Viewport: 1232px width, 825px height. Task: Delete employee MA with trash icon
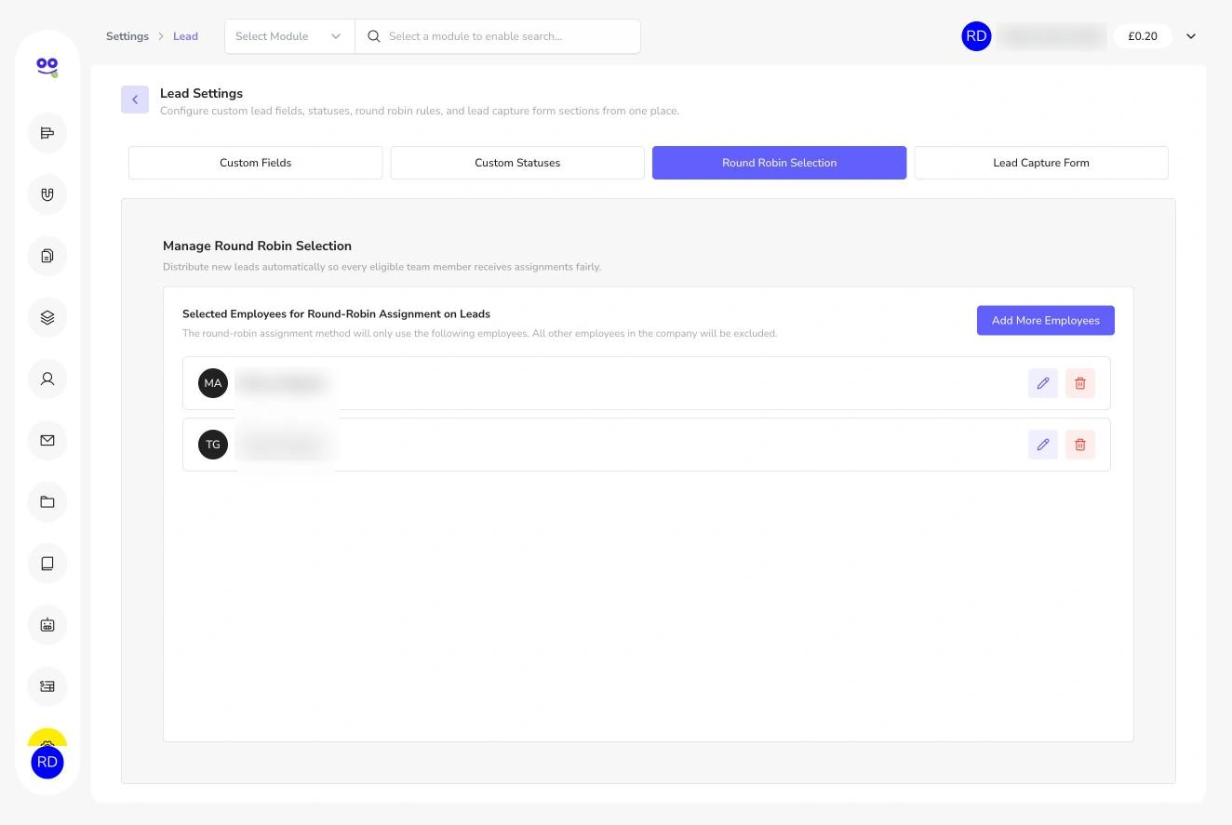(x=1079, y=383)
